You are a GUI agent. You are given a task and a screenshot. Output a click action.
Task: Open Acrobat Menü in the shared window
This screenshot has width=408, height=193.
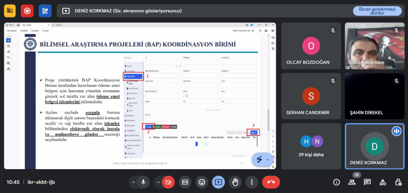10,25
